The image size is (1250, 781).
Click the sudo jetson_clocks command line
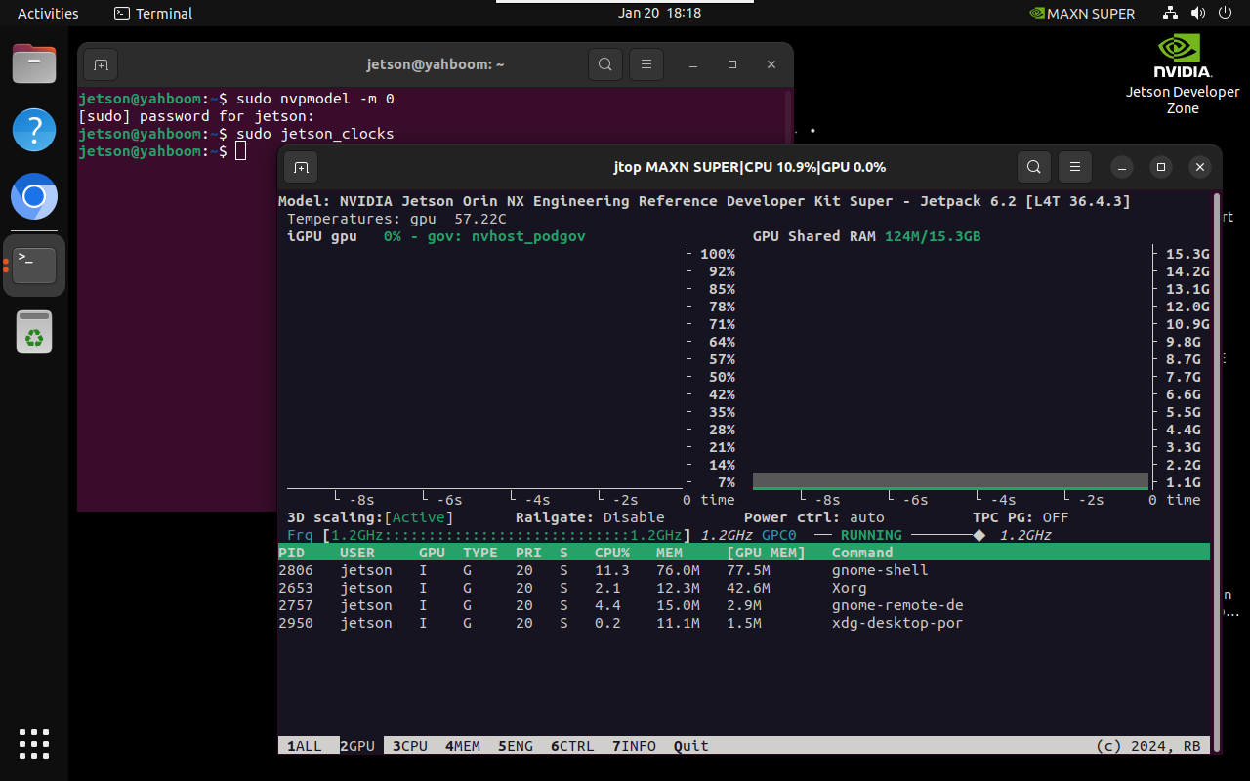[314, 134]
